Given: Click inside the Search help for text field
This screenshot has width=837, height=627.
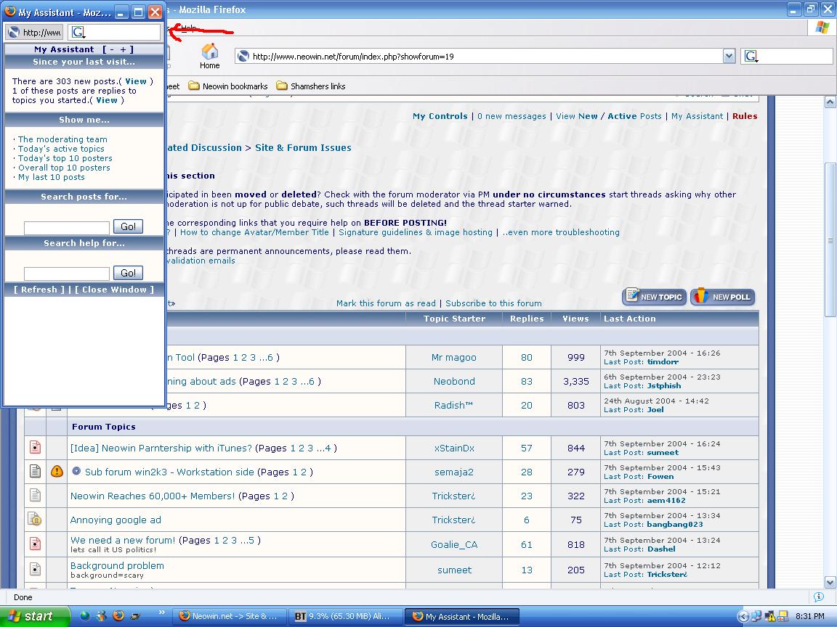Looking at the screenshot, I should tap(67, 274).
